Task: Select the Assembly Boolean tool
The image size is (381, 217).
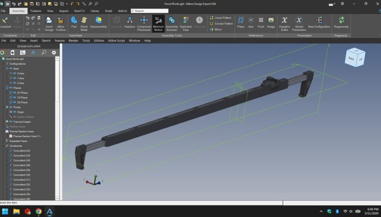Action: [x=172, y=23]
